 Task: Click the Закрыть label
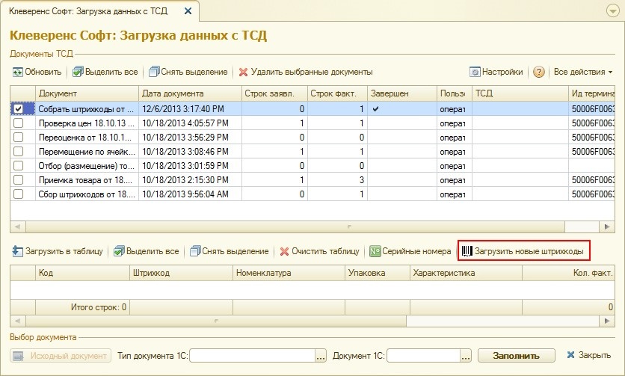594,355
